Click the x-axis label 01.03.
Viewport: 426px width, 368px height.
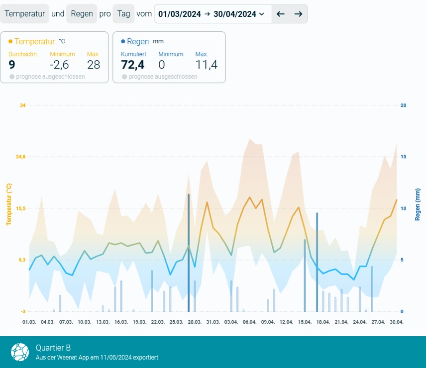tap(29, 322)
